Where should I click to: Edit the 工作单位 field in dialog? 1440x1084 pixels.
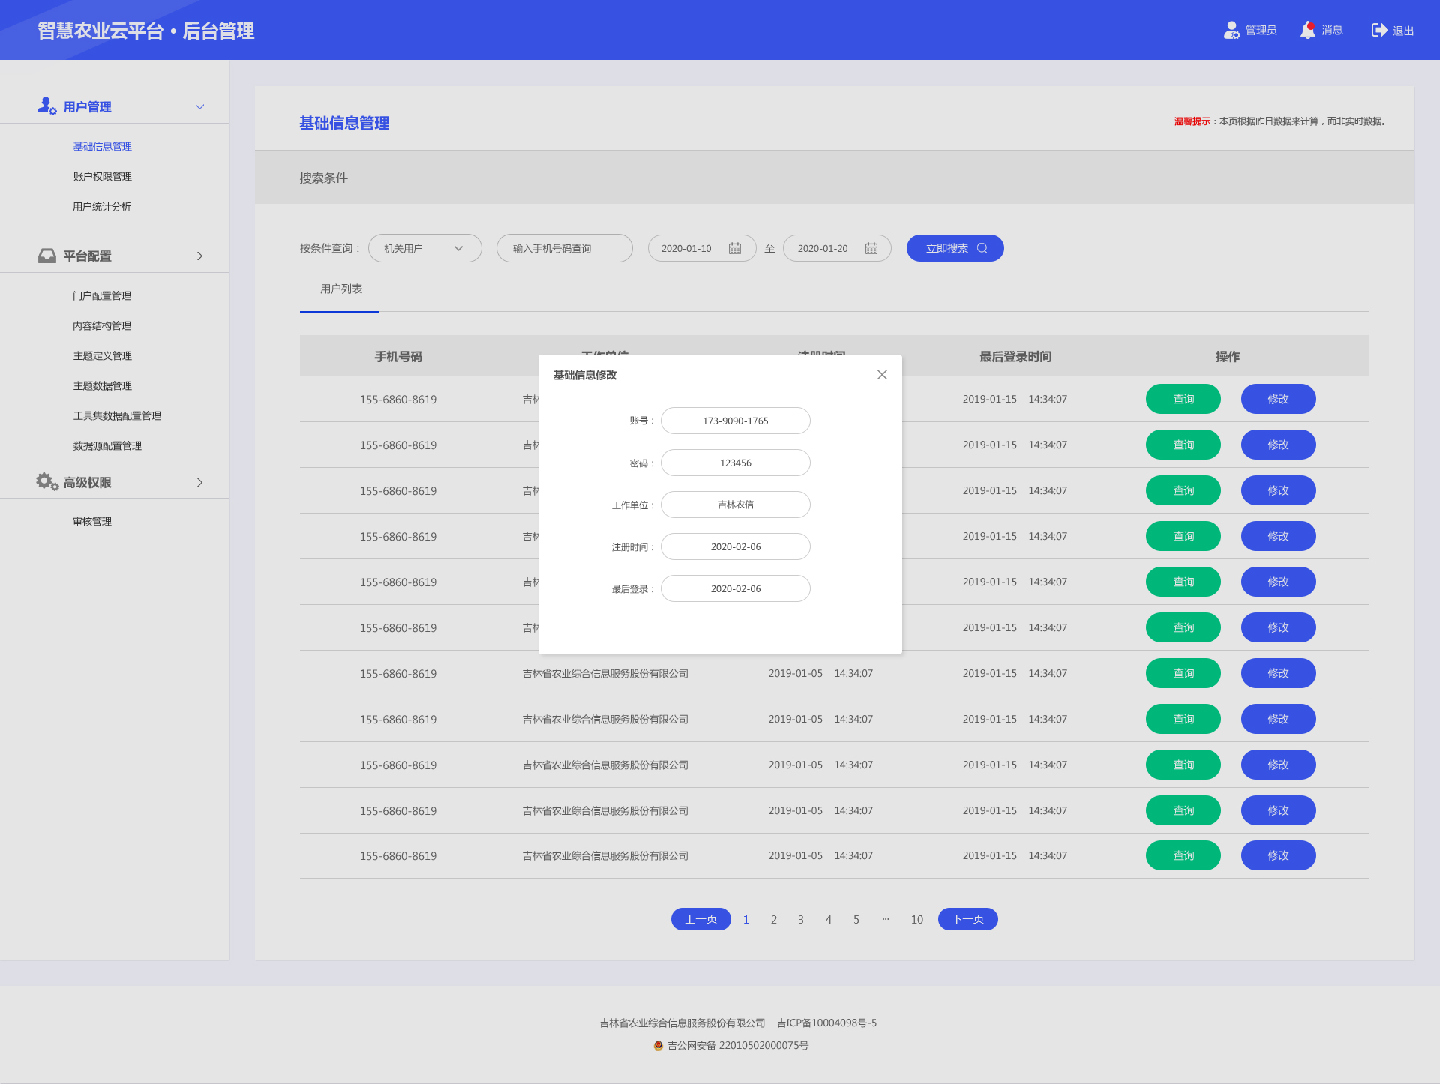[x=735, y=505]
